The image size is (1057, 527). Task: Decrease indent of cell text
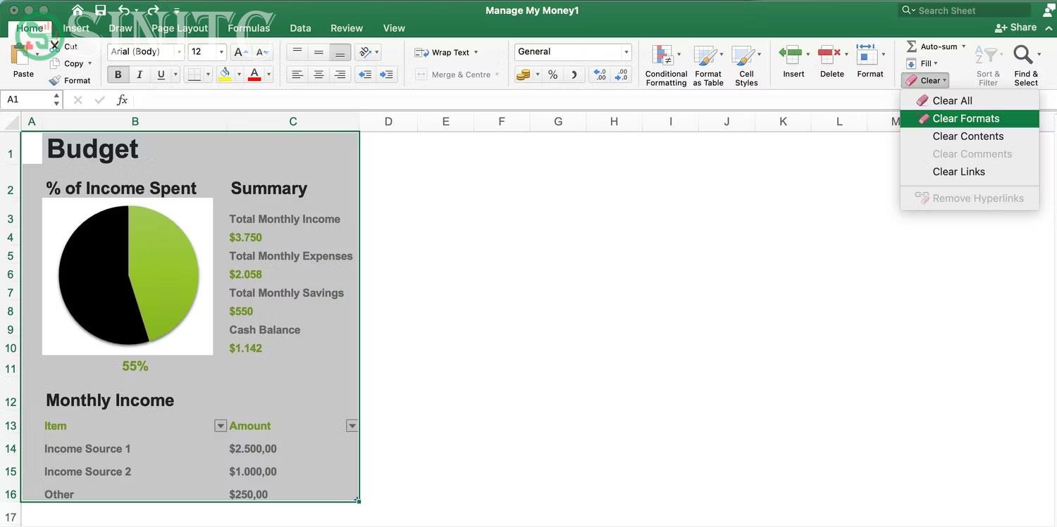click(x=364, y=75)
